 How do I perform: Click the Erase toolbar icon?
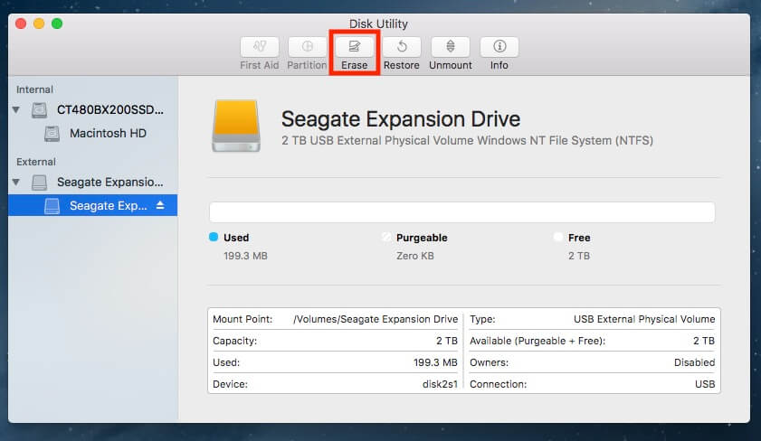point(354,46)
